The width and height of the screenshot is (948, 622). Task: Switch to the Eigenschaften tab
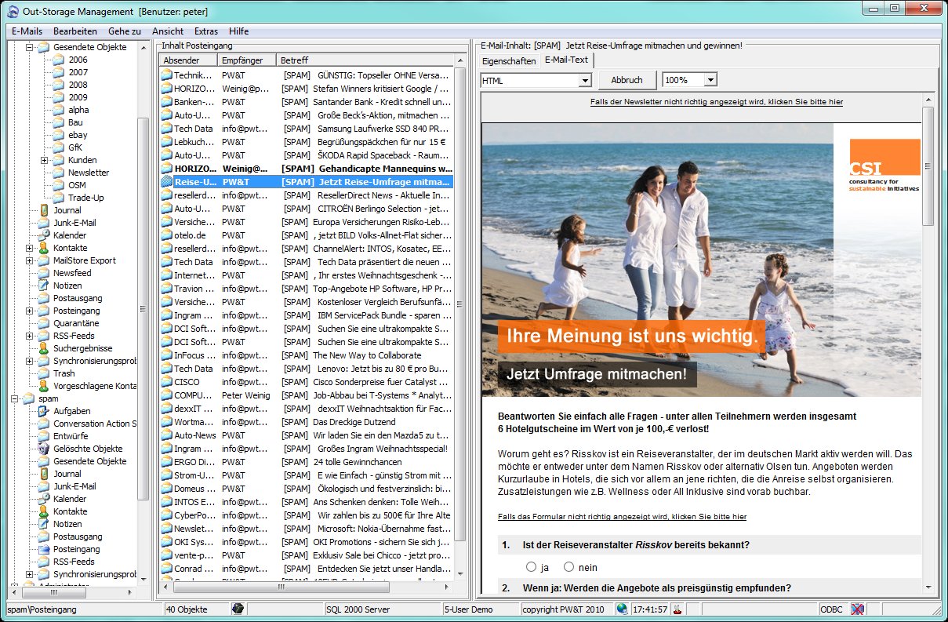pyautogui.click(x=509, y=61)
